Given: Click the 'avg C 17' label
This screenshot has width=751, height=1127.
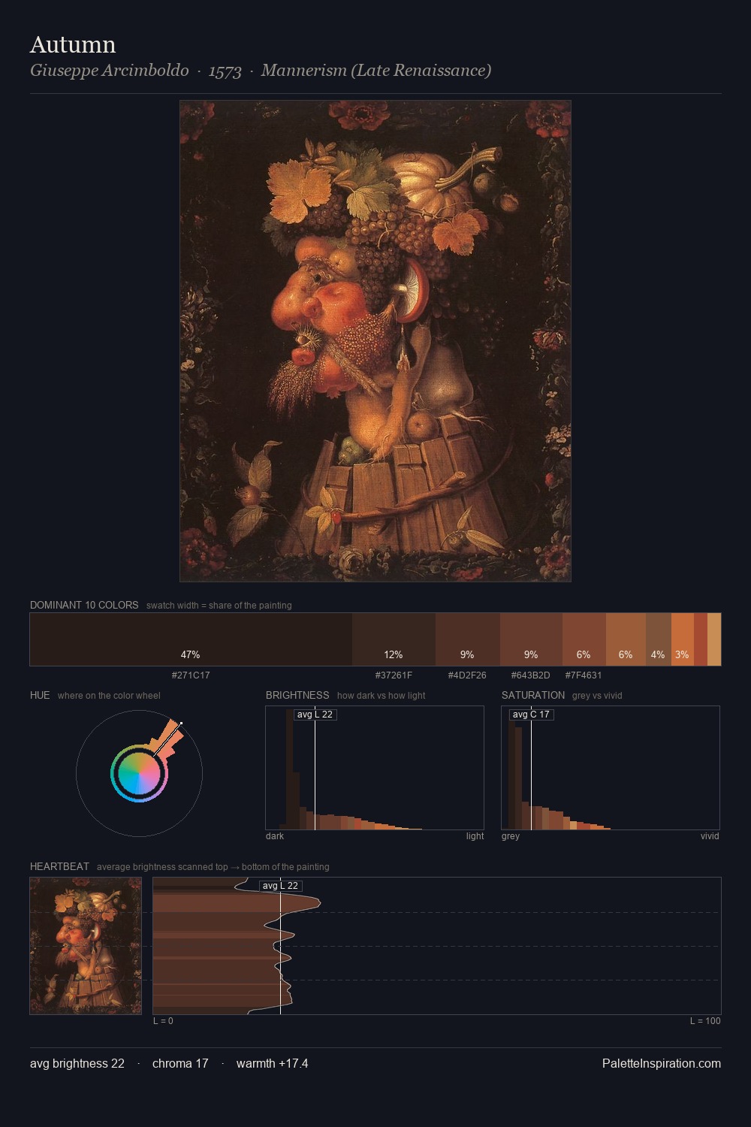Looking at the screenshot, I should pyautogui.click(x=531, y=715).
